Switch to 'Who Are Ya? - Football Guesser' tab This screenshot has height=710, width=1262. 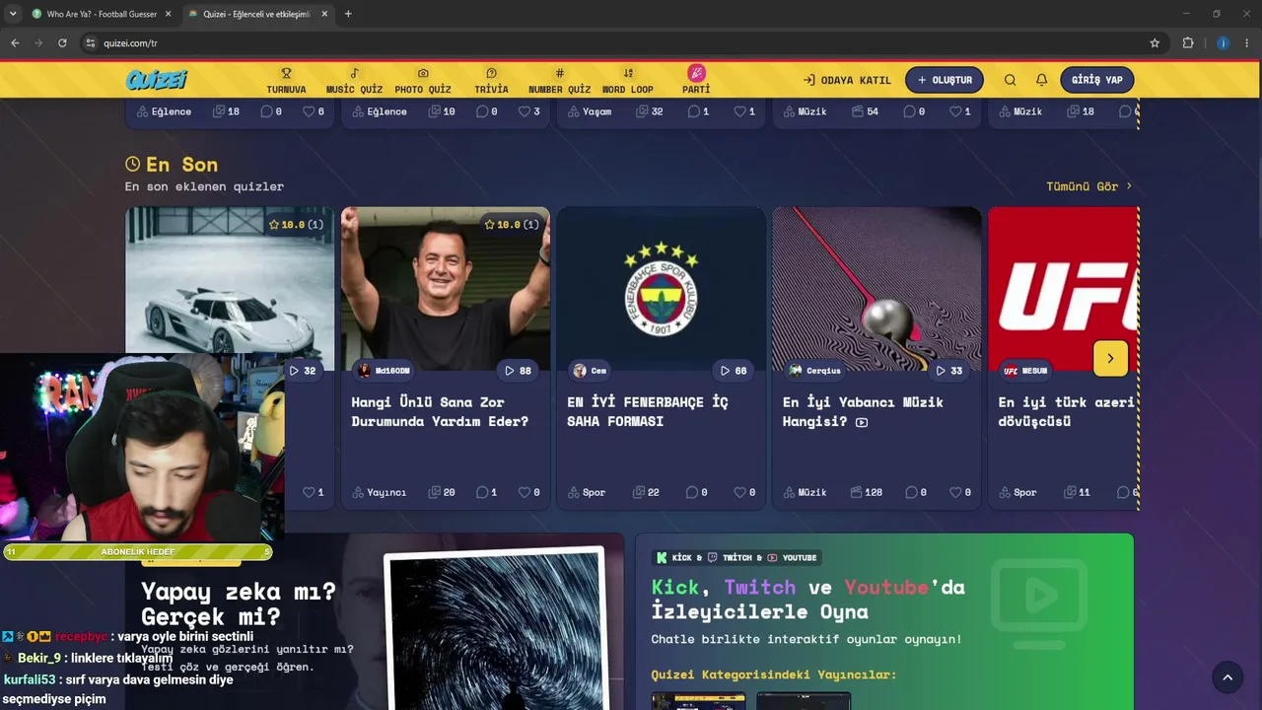pyautogui.click(x=102, y=14)
